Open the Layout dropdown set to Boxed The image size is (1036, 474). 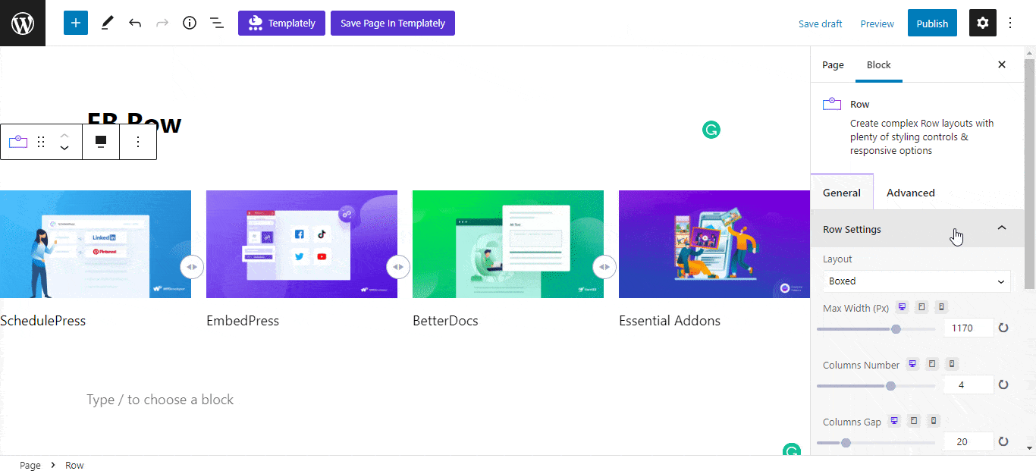[x=917, y=281]
